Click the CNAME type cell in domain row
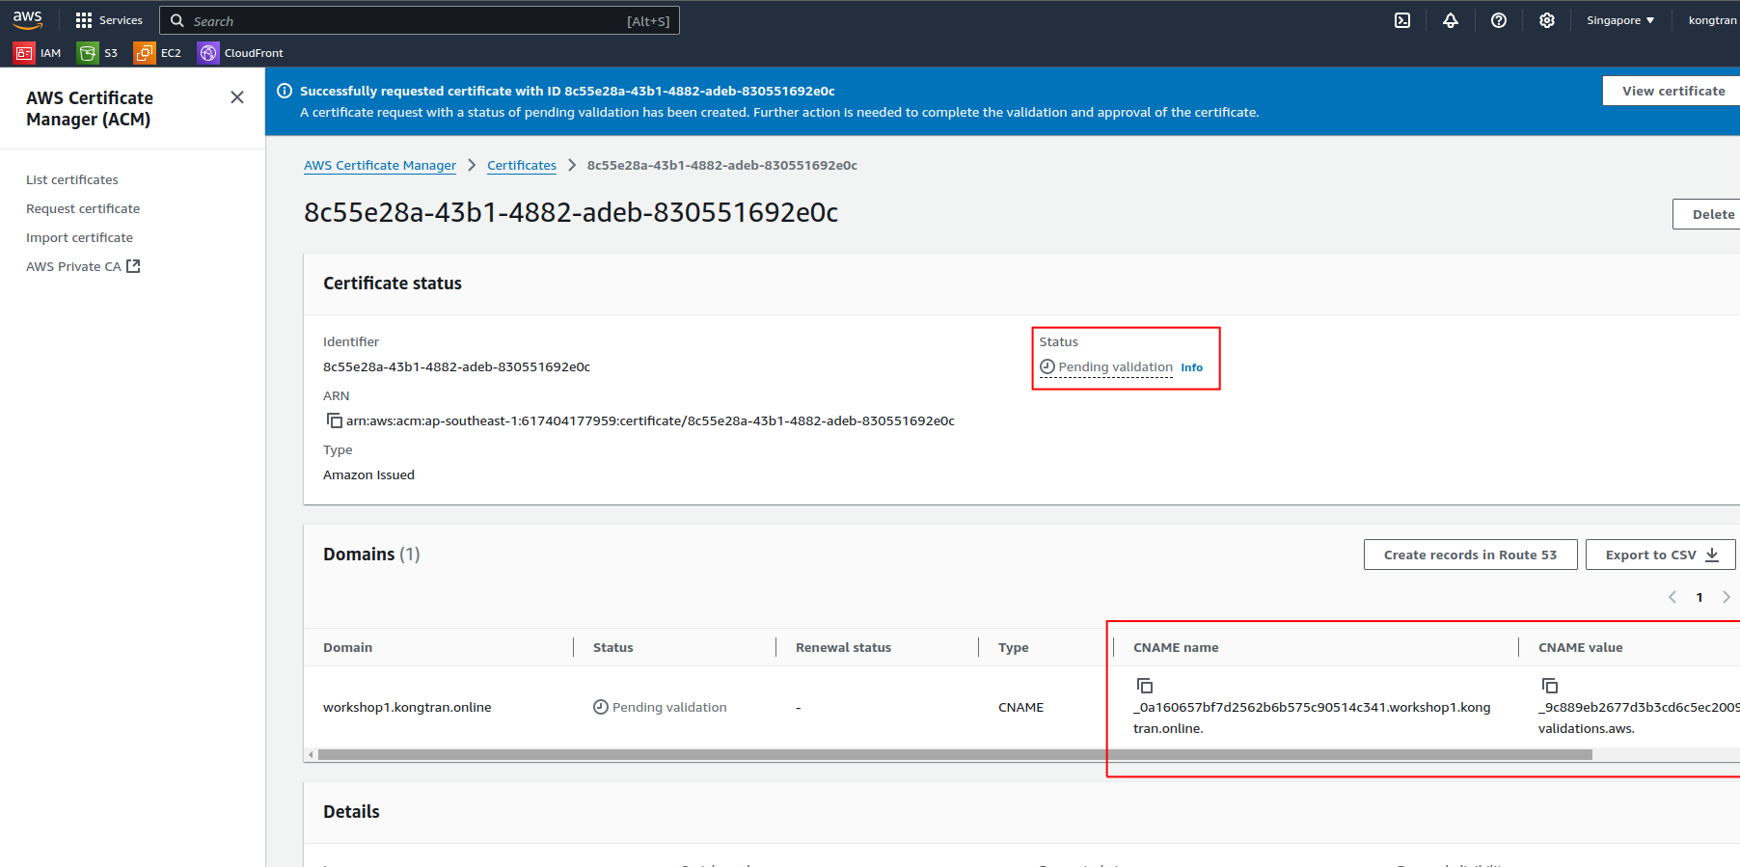 click(x=1020, y=707)
